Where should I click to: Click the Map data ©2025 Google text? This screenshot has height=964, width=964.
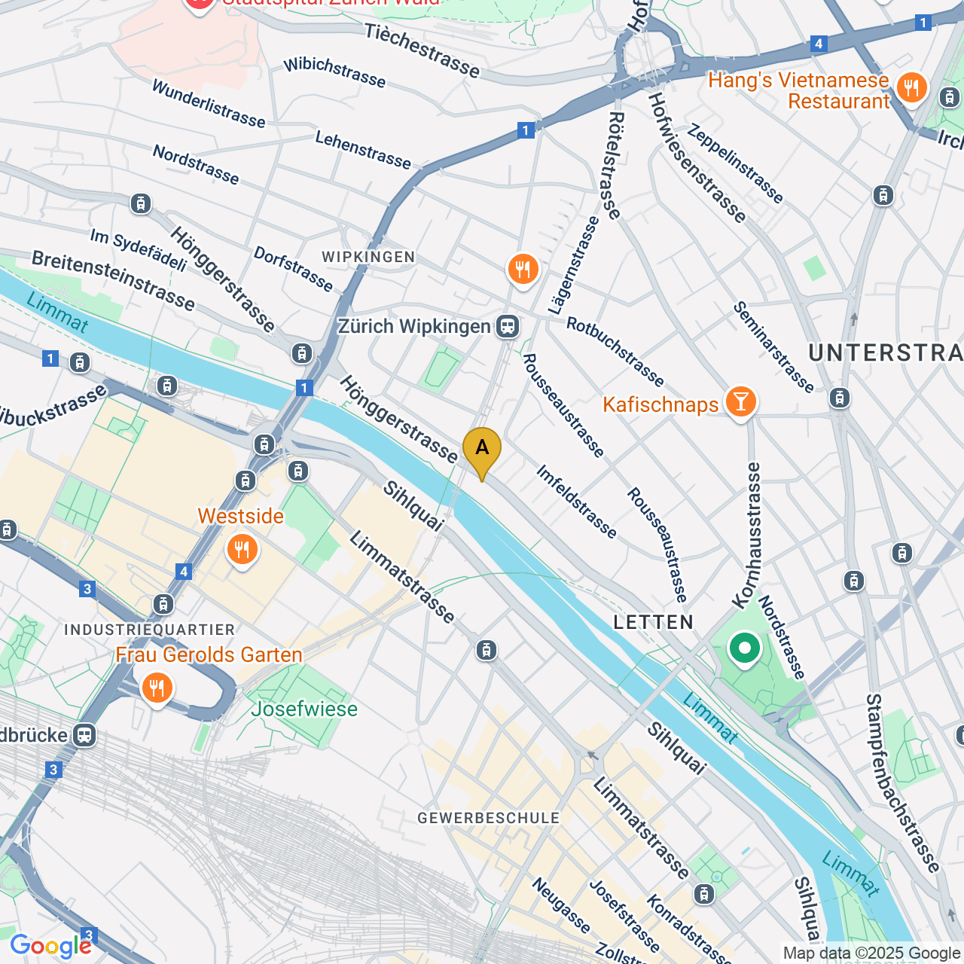pyautogui.click(x=871, y=953)
